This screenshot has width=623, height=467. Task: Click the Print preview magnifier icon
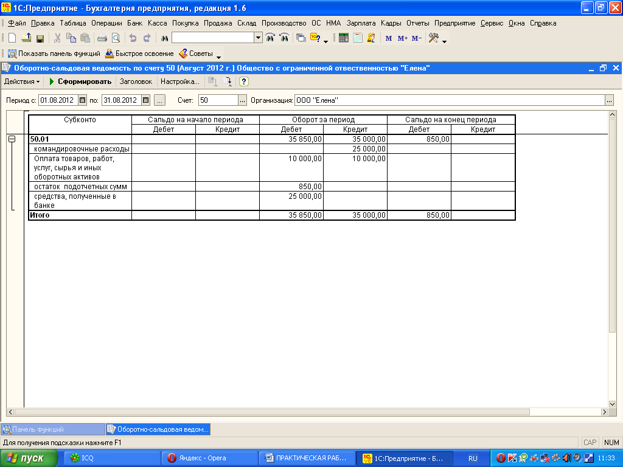(x=116, y=38)
